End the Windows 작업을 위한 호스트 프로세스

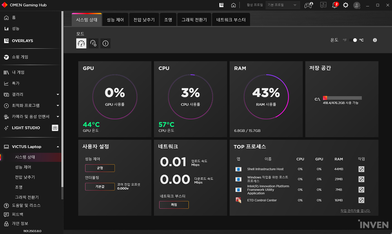pos(361,179)
